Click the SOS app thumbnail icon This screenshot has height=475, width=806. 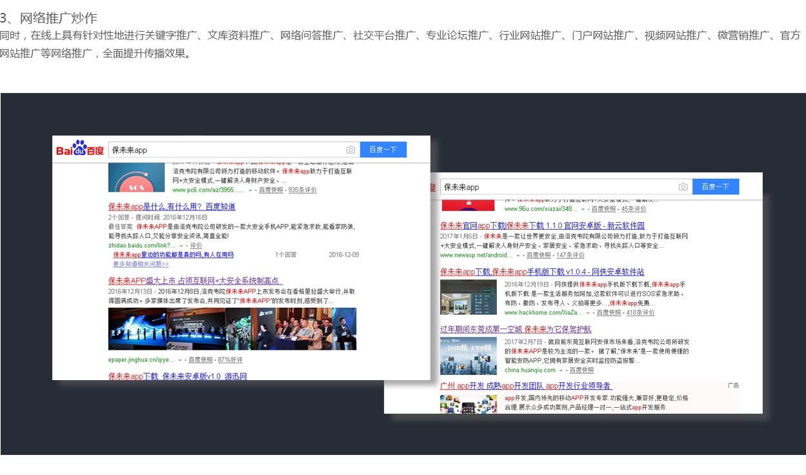click(x=136, y=178)
